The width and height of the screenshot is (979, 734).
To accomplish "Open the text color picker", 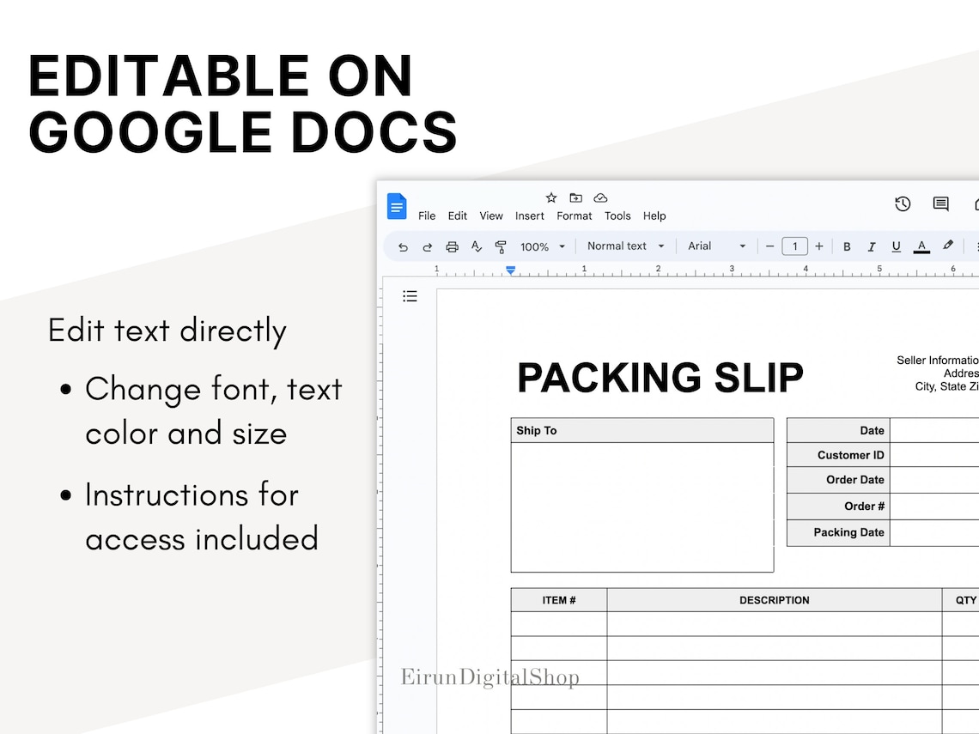I will click(921, 246).
